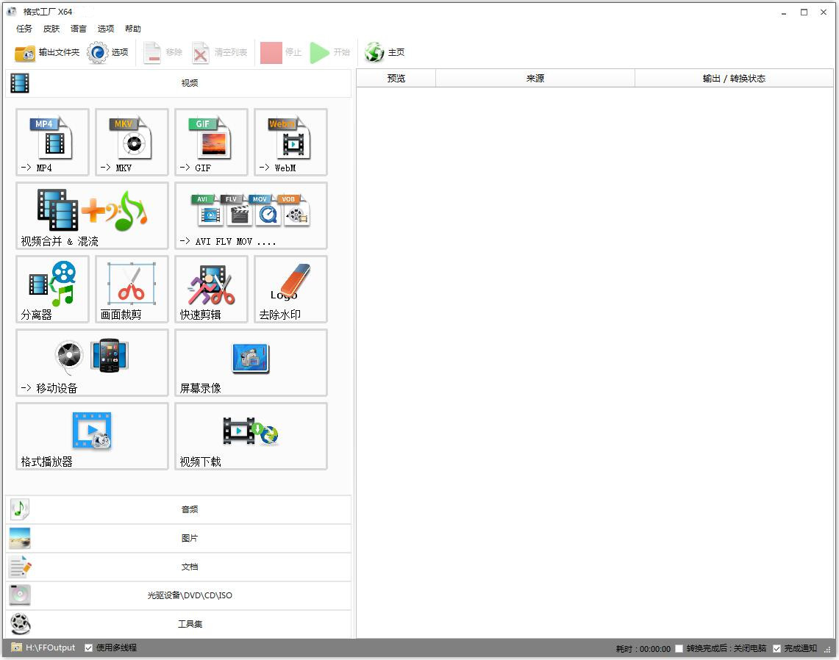This screenshot has height=660, width=839.
Task: Click the 来源 source column header
Action: click(535, 78)
